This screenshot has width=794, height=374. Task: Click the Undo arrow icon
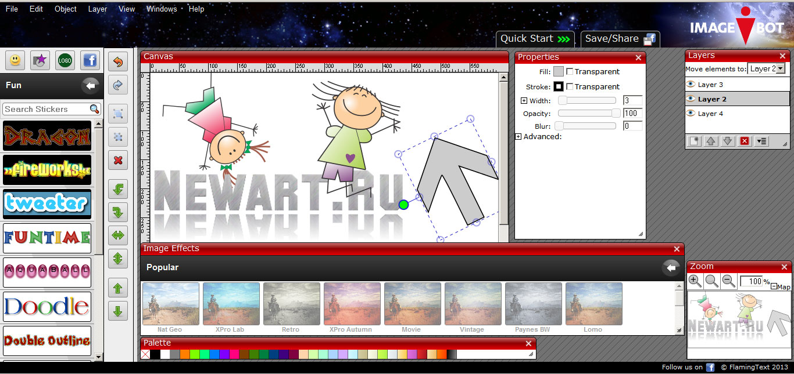click(x=118, y=61)
